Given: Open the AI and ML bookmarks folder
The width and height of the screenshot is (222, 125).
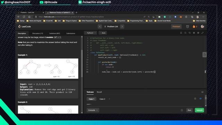Looking at the screenshot, I should (x=48, y=21).
